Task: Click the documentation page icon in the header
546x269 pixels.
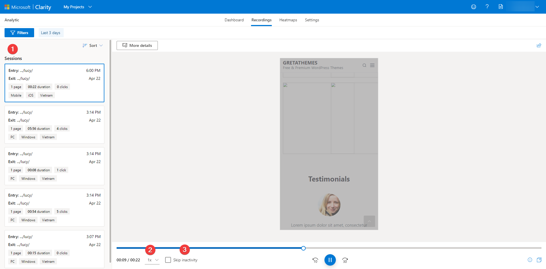Action: click(501, 7)
